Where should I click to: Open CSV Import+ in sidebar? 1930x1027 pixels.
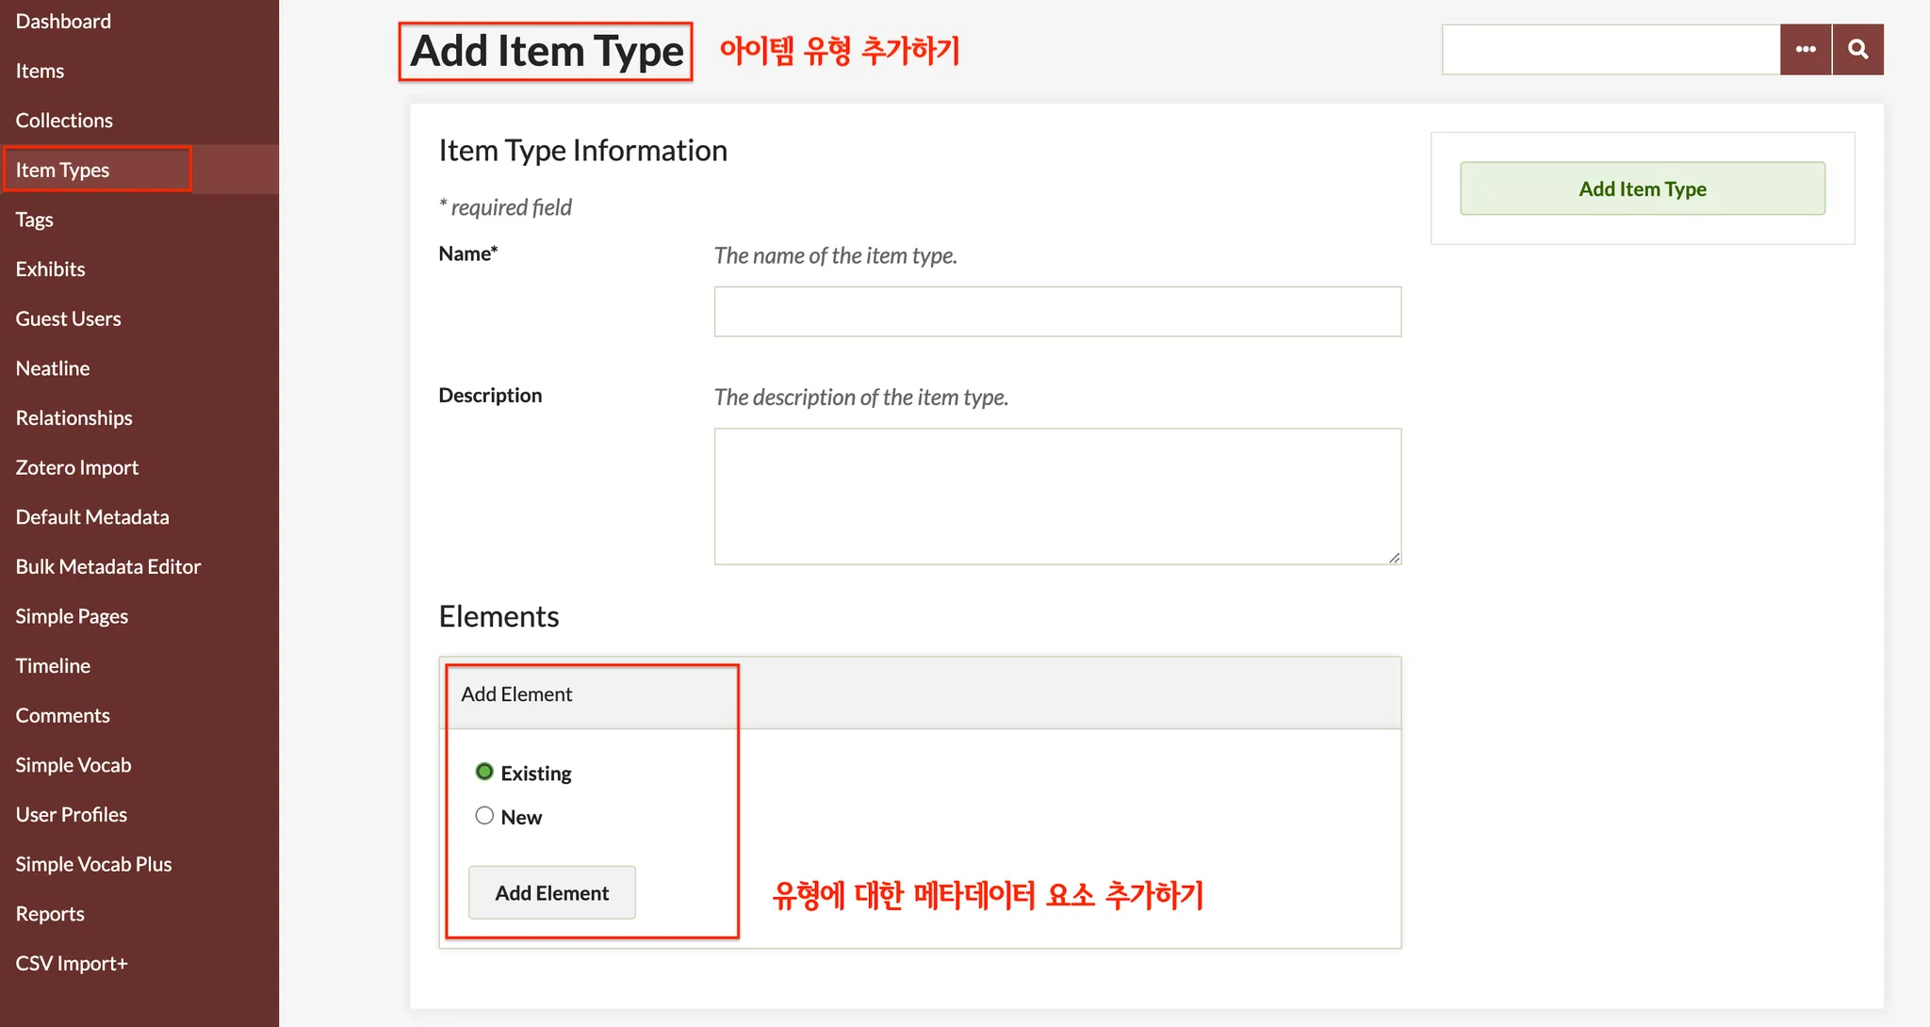coord(71,963)
